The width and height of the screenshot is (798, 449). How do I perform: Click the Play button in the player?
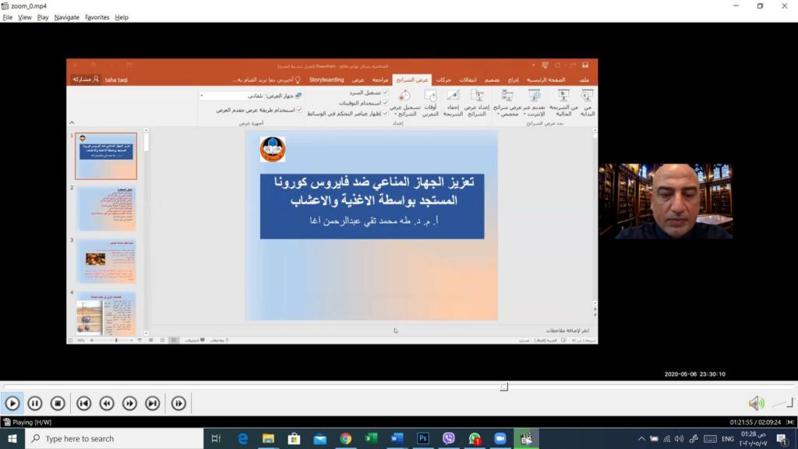pyautogui.click(x=12, y=403)
